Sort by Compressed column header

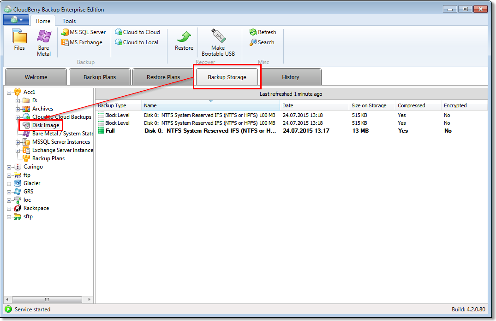418,105
